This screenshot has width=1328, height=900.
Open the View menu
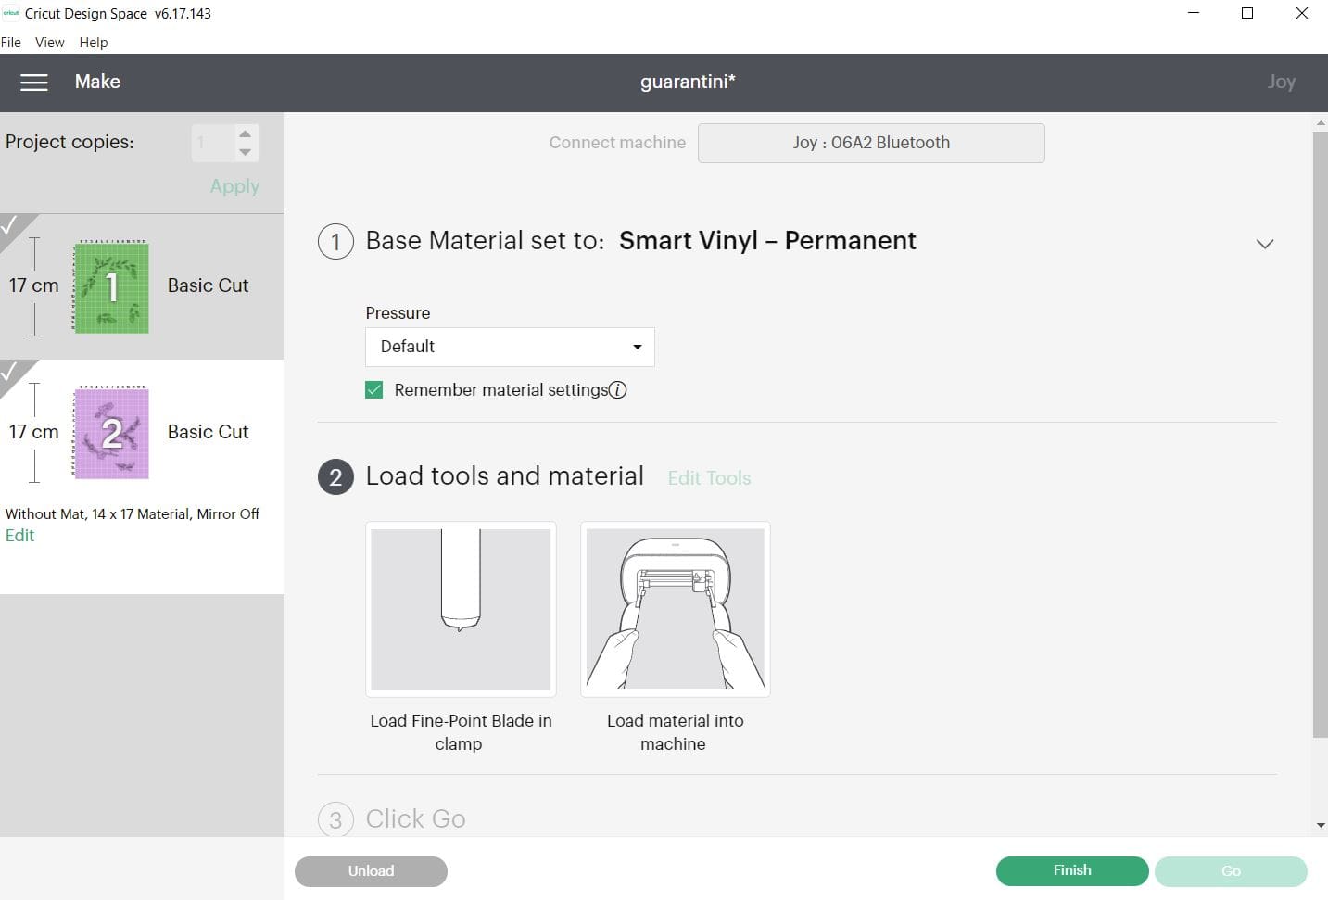pos(50,43)
